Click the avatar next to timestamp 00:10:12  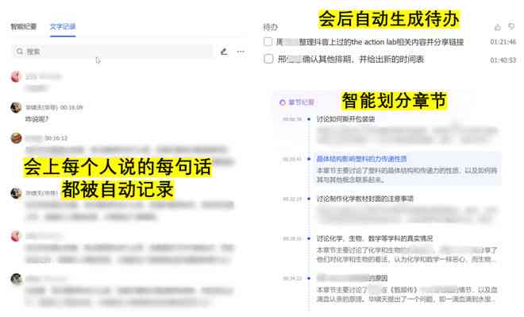coord(16,138)
